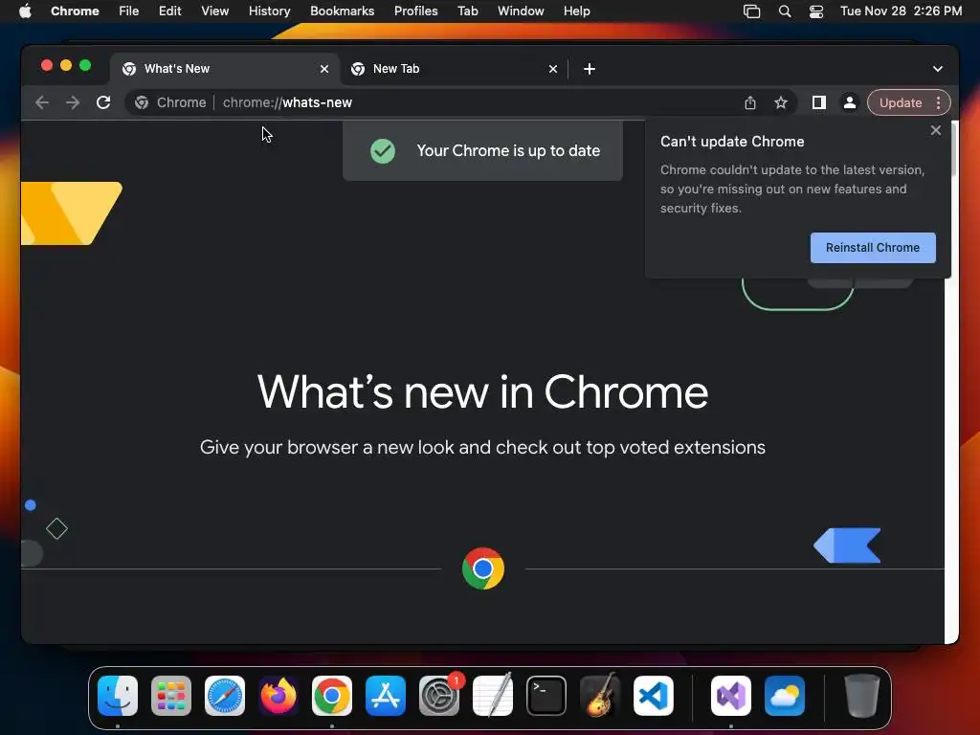Screen dimensions: 980x735
Task: Launch Firefox from the Dock
Action: [x=278, y=696]
